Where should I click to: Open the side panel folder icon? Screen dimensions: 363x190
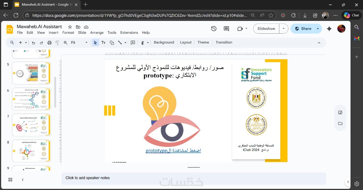(x=340, y=124)
